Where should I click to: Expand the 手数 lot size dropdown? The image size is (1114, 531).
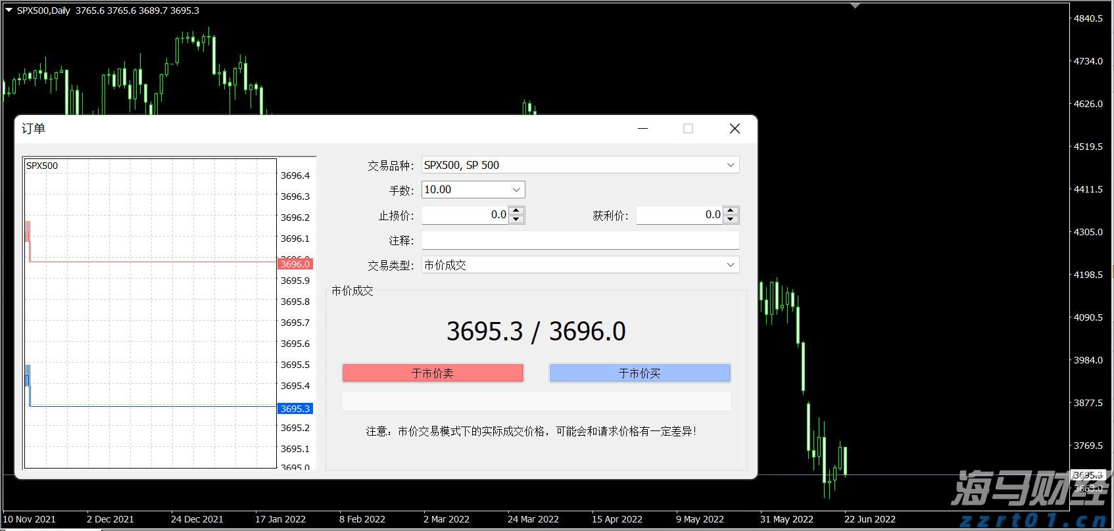click(x=516, y=190)
